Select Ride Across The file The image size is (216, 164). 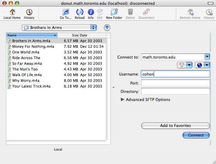pyautogui.click(x=56, y=58)
